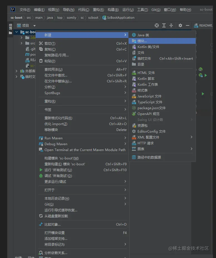
Task: Click the ScBootApplication breadcrumb
Action: [118, 18]
